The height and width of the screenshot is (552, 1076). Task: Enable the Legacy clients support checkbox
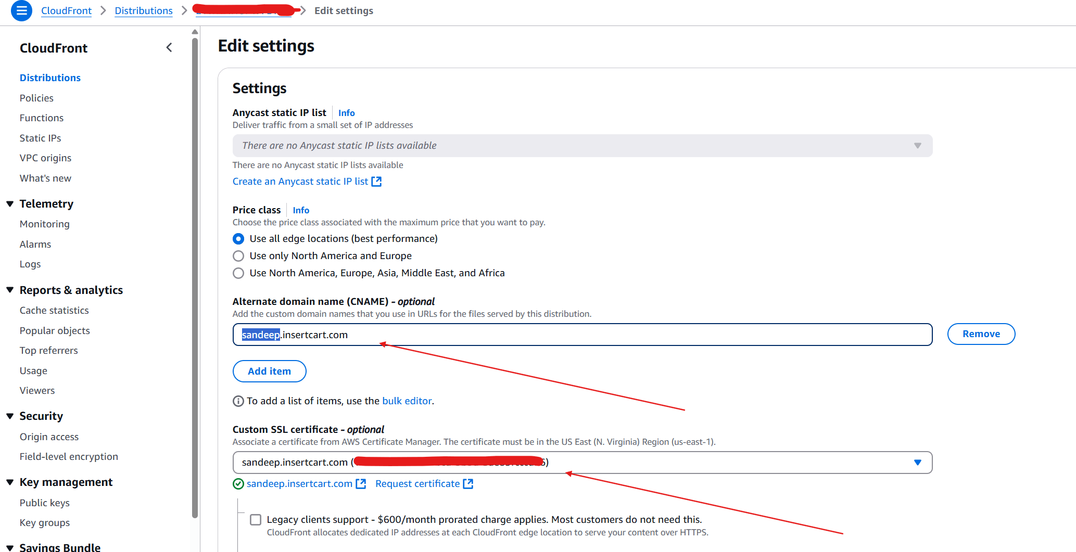tap(256, 520)
